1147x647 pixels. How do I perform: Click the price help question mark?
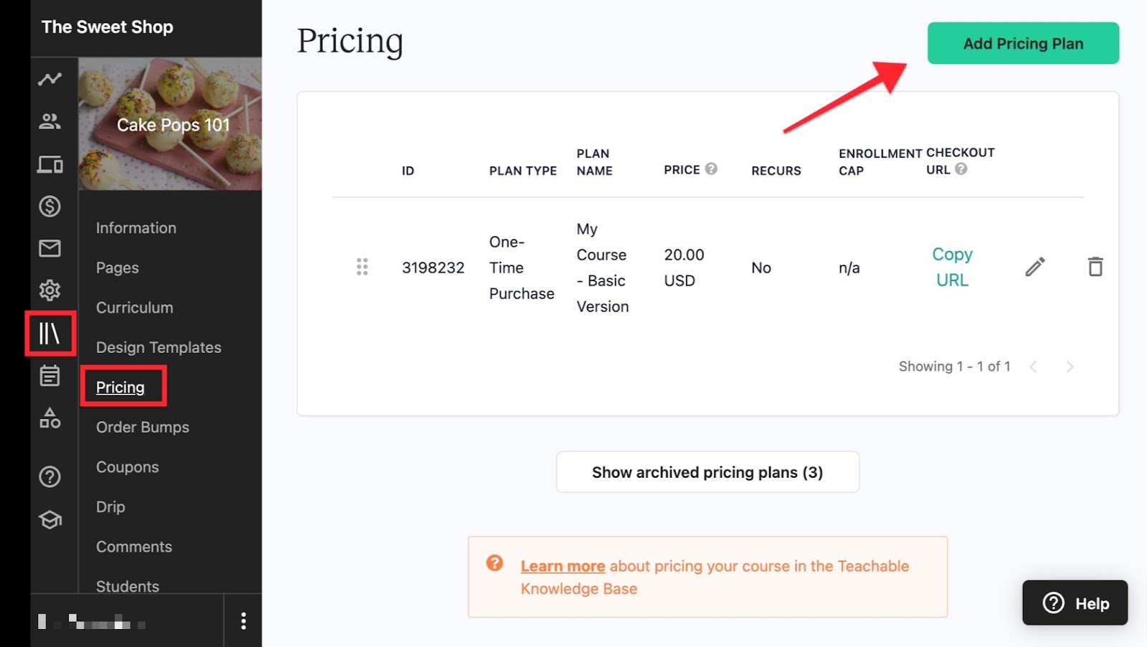[x=710, y=169]
